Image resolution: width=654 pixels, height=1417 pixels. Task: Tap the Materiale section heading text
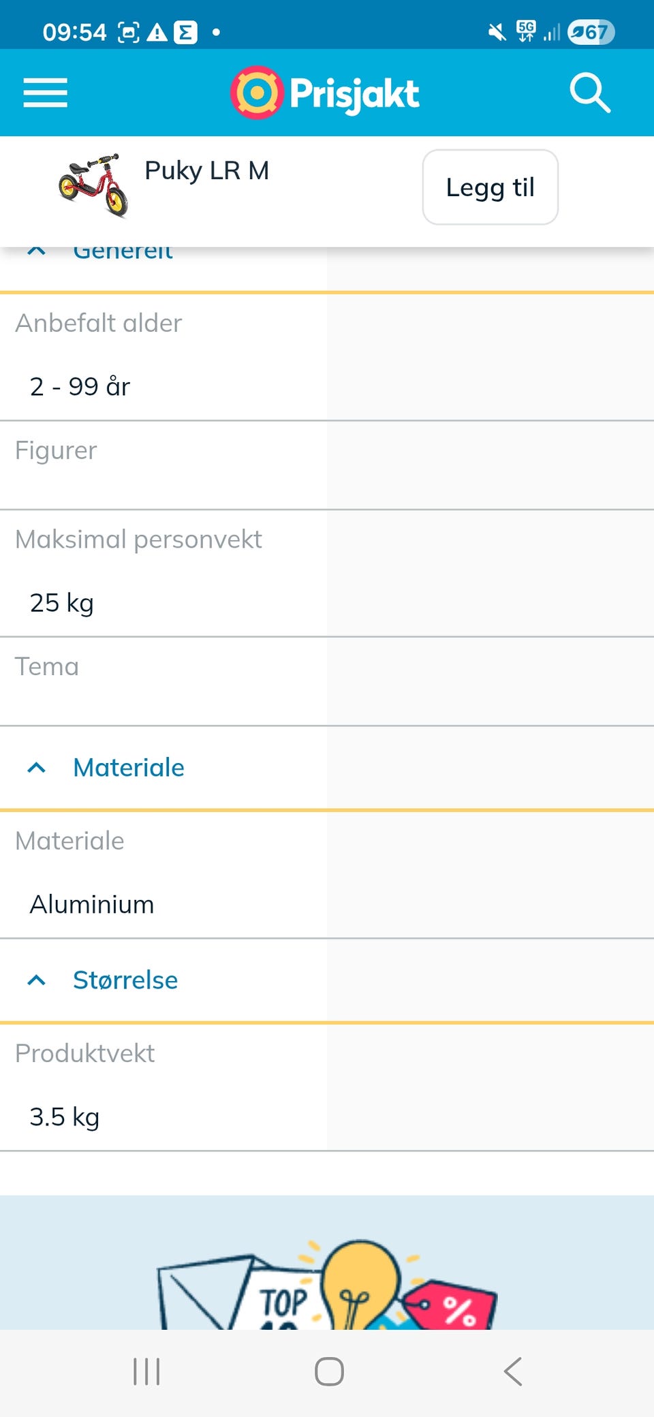[129, 768]
